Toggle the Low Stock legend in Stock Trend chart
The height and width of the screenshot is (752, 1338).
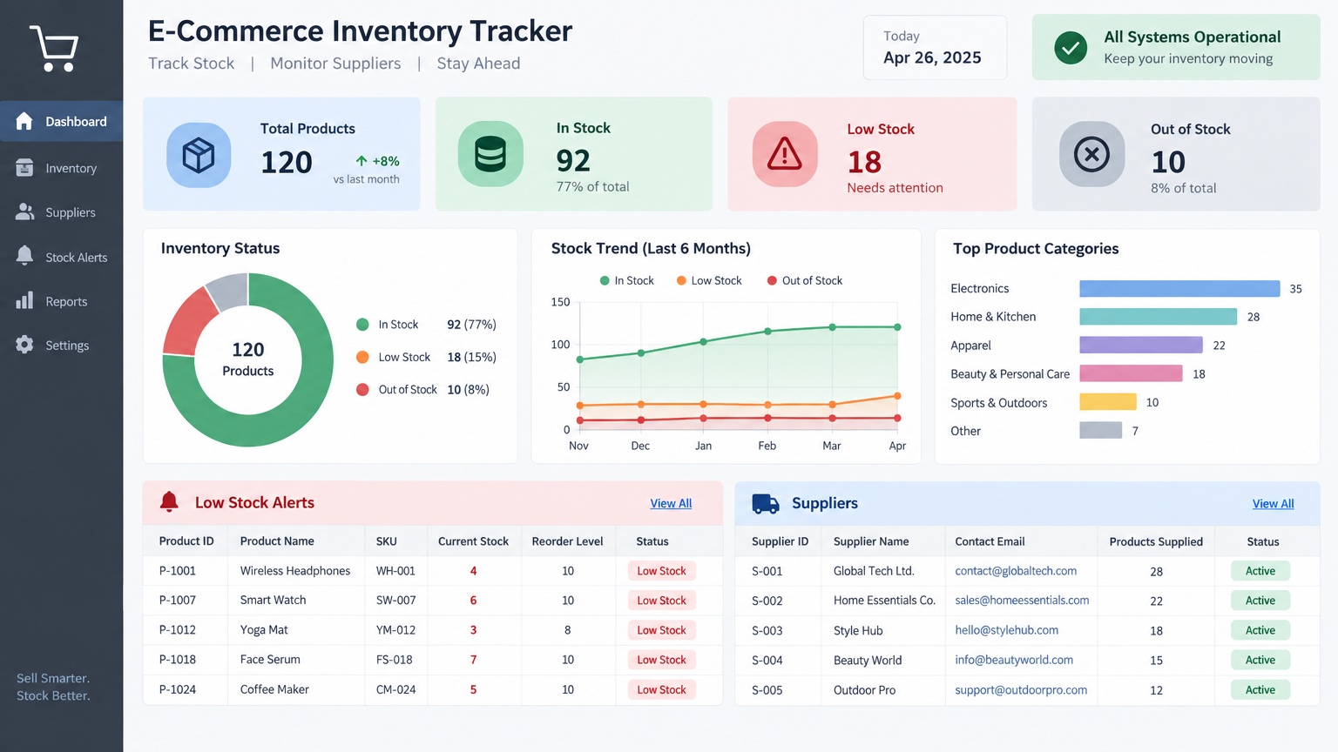(709, 280)
